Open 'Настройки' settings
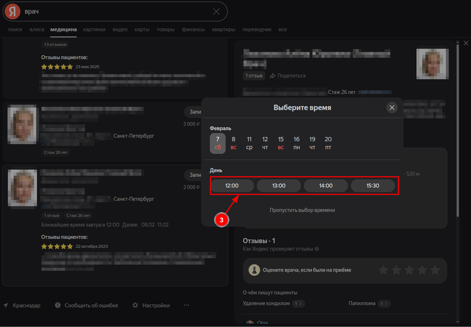 [156, 305]
